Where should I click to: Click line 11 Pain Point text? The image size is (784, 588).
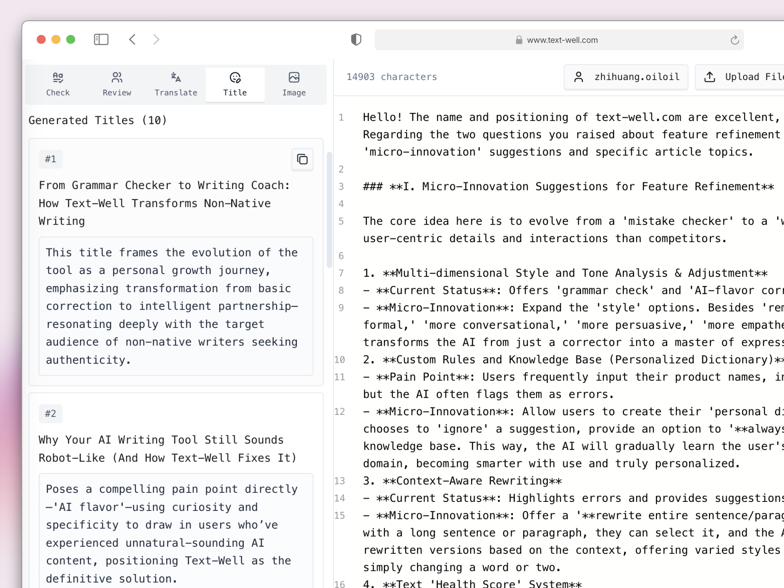tap(573, 385)
